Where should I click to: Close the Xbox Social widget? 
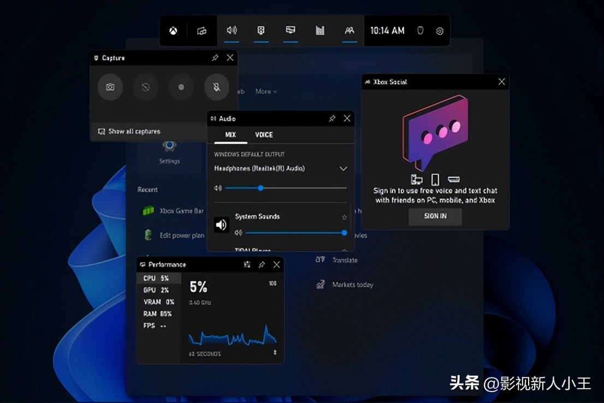(x=501, y=82)
